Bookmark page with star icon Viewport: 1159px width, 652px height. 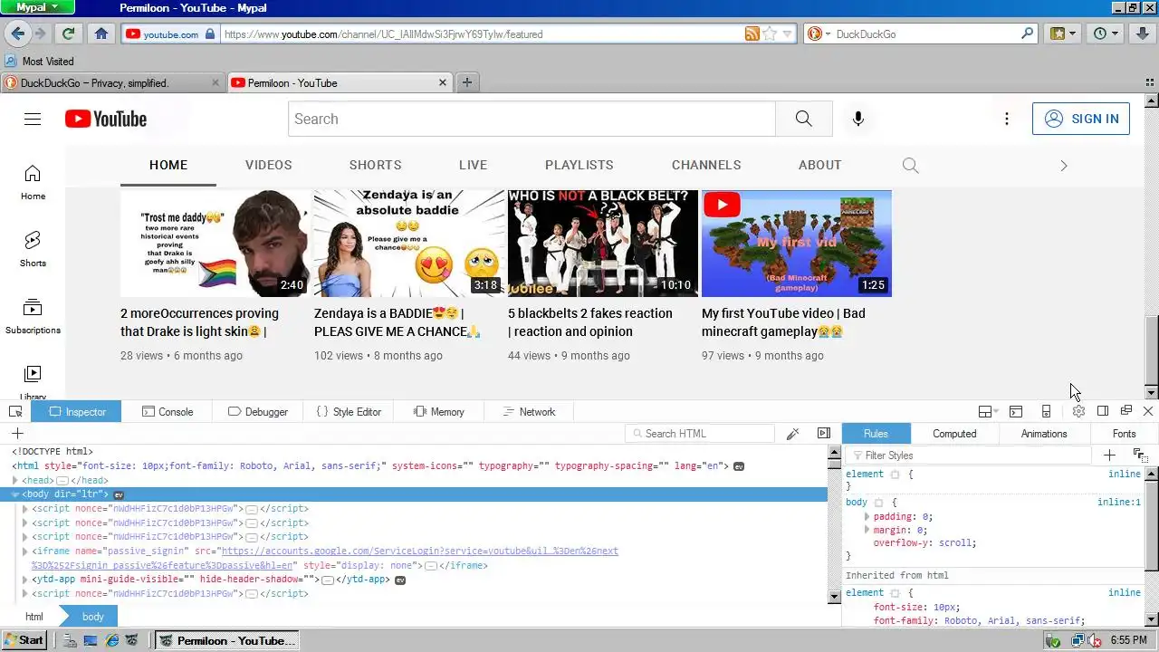[x=770, y=34]
